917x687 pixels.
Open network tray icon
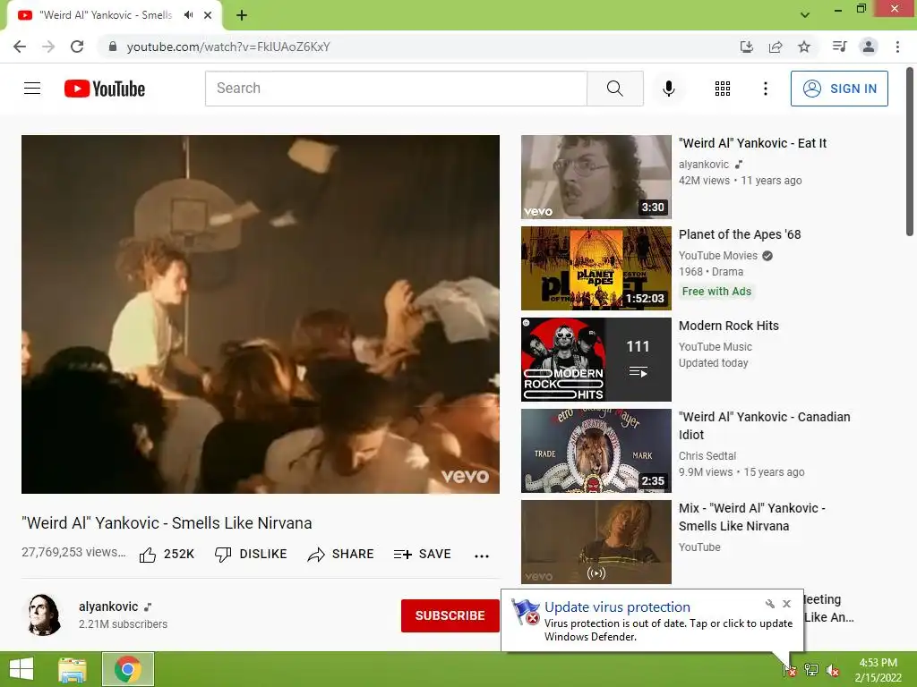tap(811, 670)
